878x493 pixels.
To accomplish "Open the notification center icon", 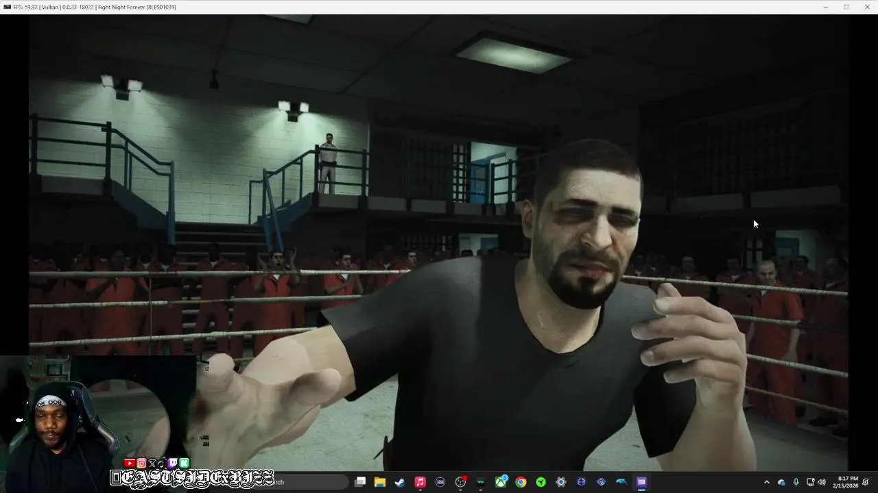I will click(866, 482).
